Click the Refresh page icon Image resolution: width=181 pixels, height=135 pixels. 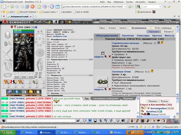pyautogui.click(x=27, y=7)
